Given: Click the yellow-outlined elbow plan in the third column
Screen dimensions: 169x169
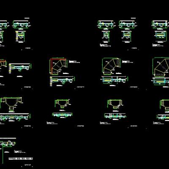Looking at the screenshot, I should (x=112, y=66).
